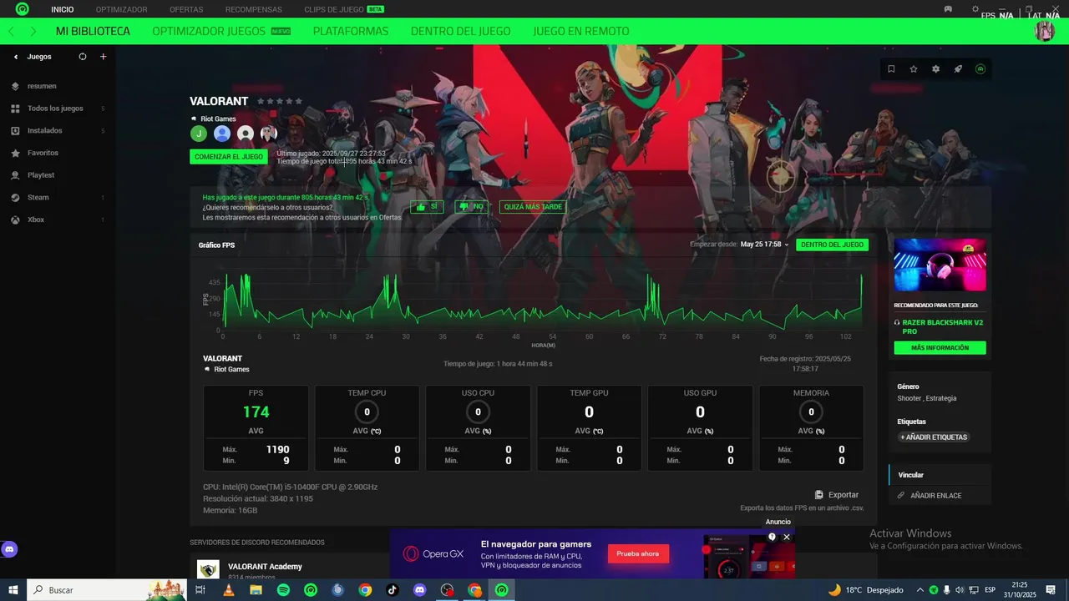Screen dimensions: 1069x601
Task: Click Prueba ahora in Opera GX ad
Action: [638, 553]
